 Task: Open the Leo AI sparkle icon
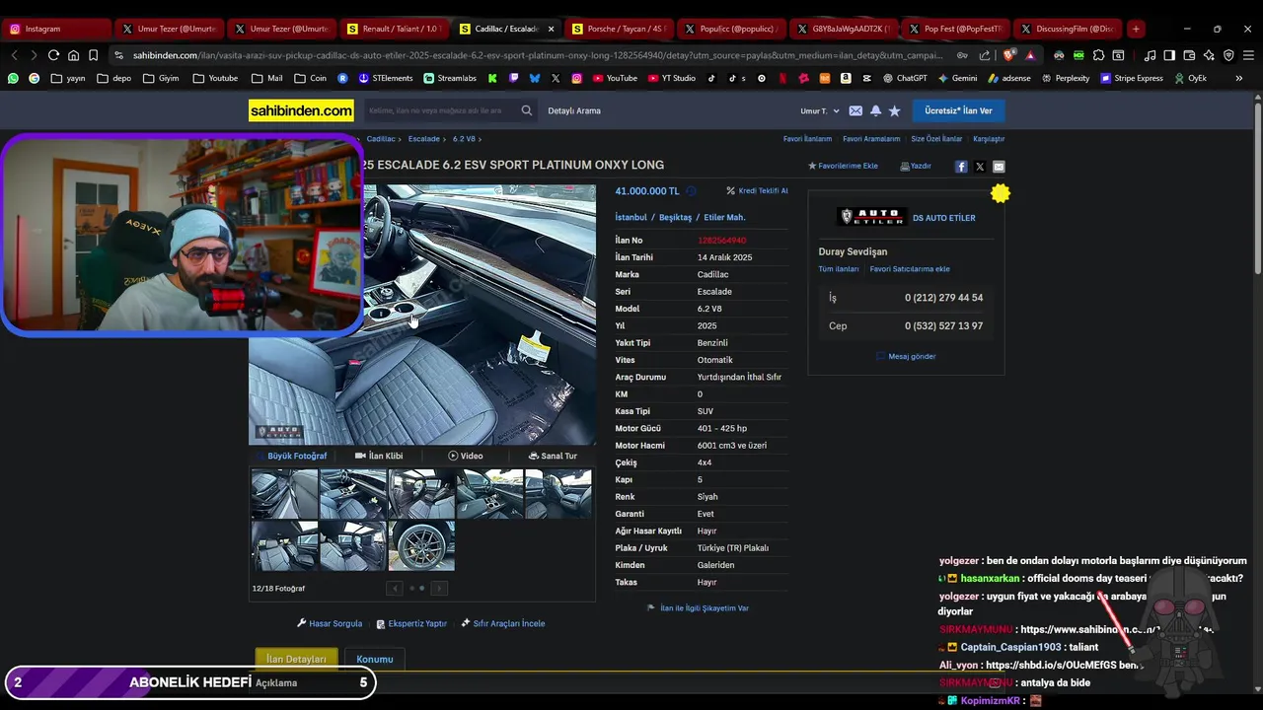pyautogui.click(x=1209, y=55)
